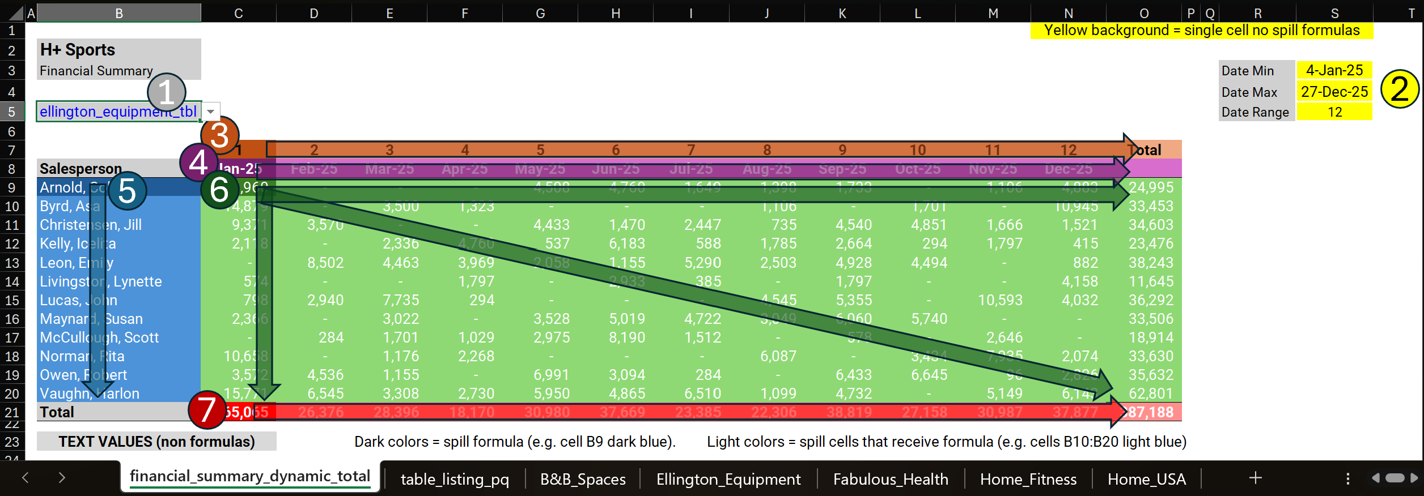Open the sheet tab options menu
This screenshot has width=1424, height=496.
click(x=1347, y=478)
